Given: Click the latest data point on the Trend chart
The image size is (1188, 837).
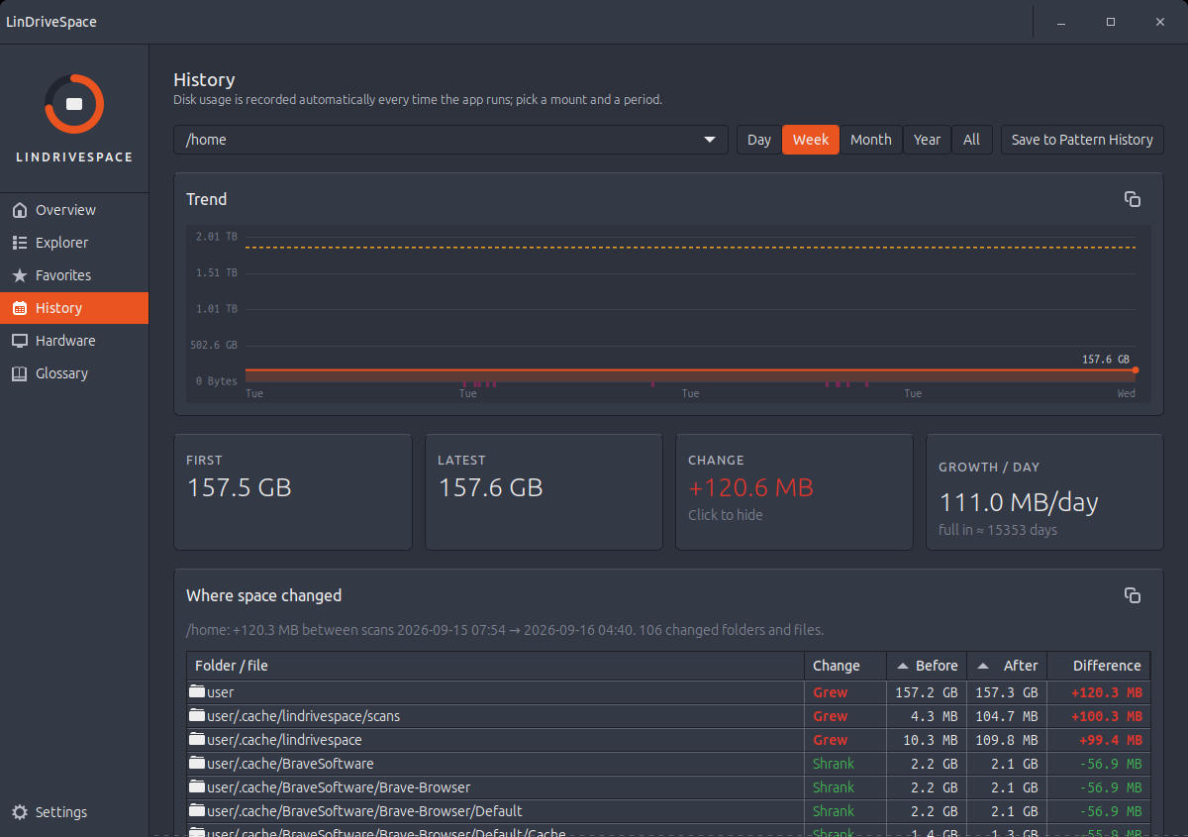Looking at the screenshot, I should click(x=1135, y=369).
